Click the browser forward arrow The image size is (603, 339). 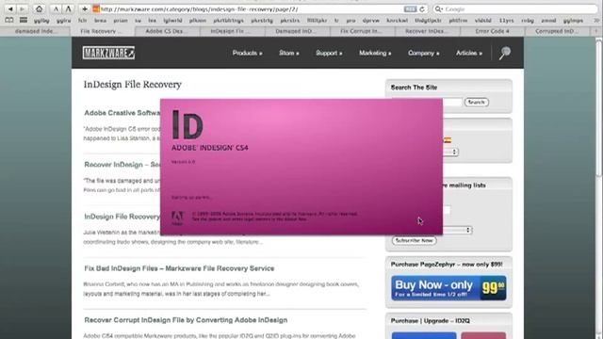(x=23, y=8)
